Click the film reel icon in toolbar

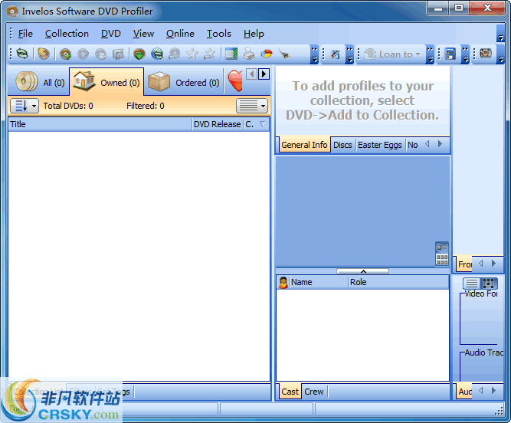[x=486, y=53]
